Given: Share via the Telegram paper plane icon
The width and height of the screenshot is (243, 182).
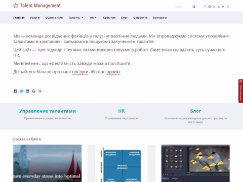Looking at the screenshot, I should click(x=39, y=91).
